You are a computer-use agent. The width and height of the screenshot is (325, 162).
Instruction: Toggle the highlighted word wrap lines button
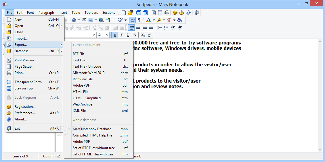pyautogui.click(x=133, y=20)
